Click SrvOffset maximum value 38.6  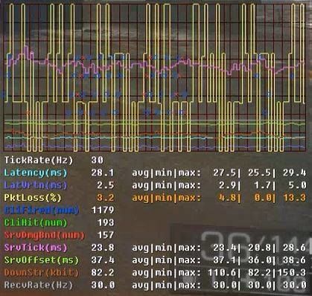click(x=294, y=260)
